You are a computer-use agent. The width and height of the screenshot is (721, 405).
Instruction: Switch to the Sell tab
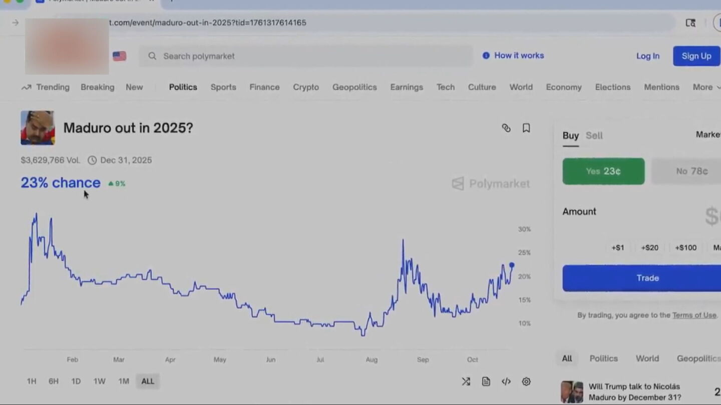coord(594,135)
